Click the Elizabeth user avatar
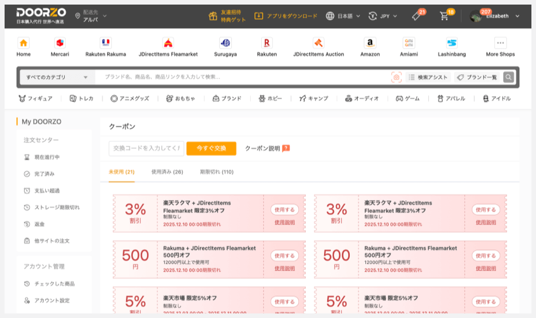This screenshot has height=318, width=536. point(475,16)
